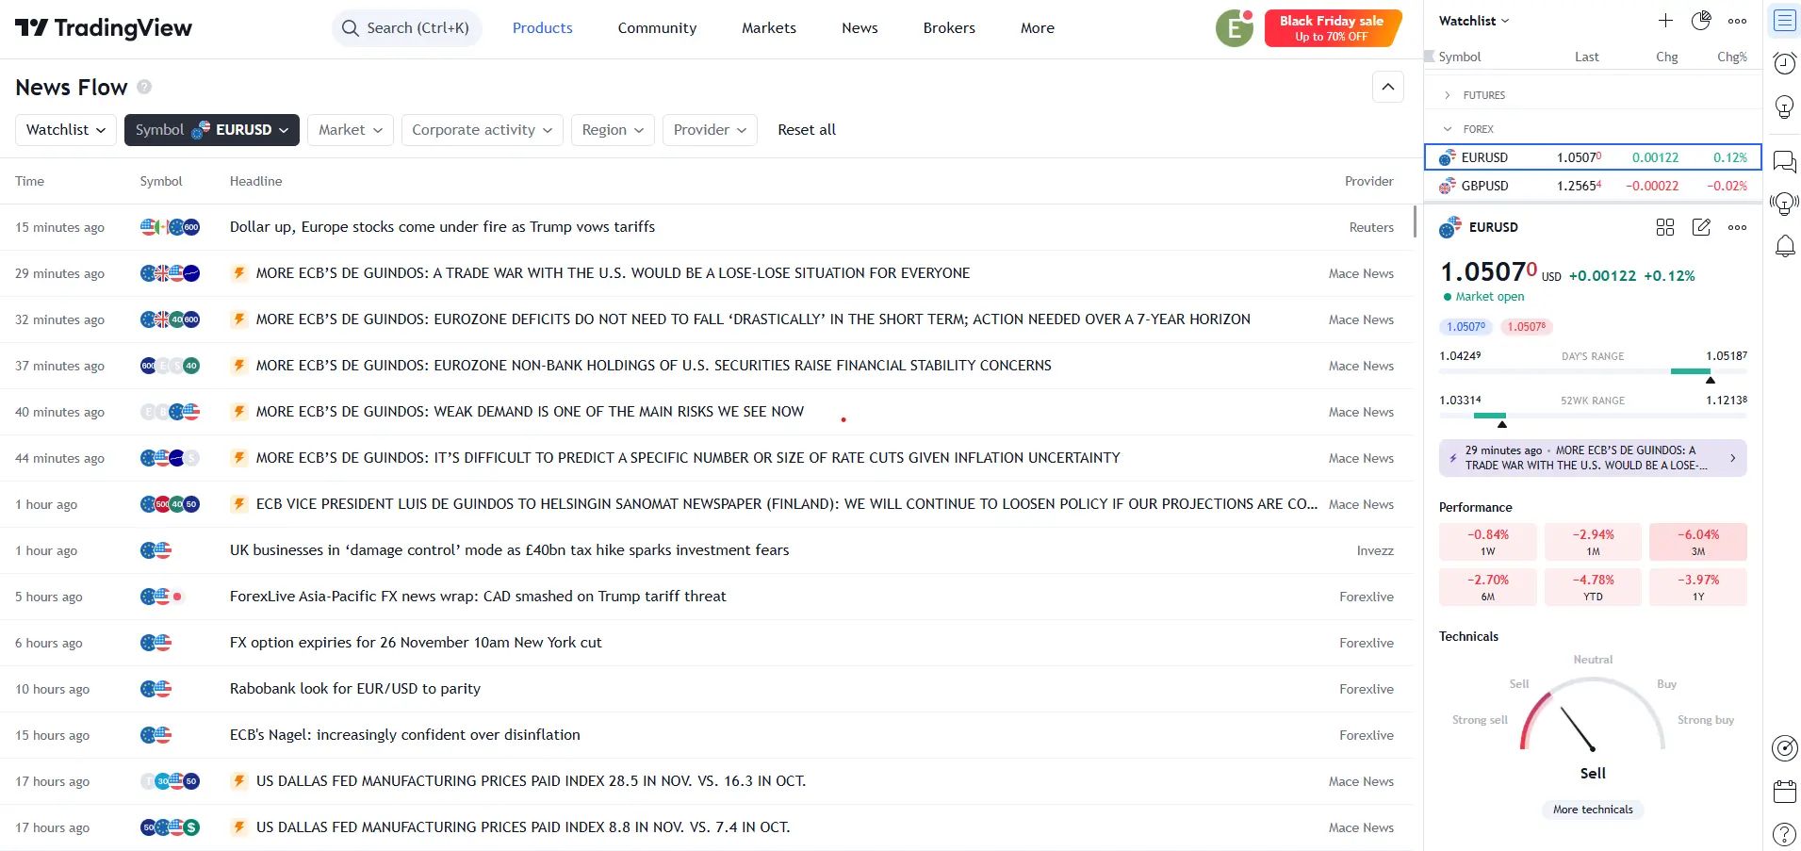Open the News menu
1801x851 pixels.
click(x=860, y=28)
